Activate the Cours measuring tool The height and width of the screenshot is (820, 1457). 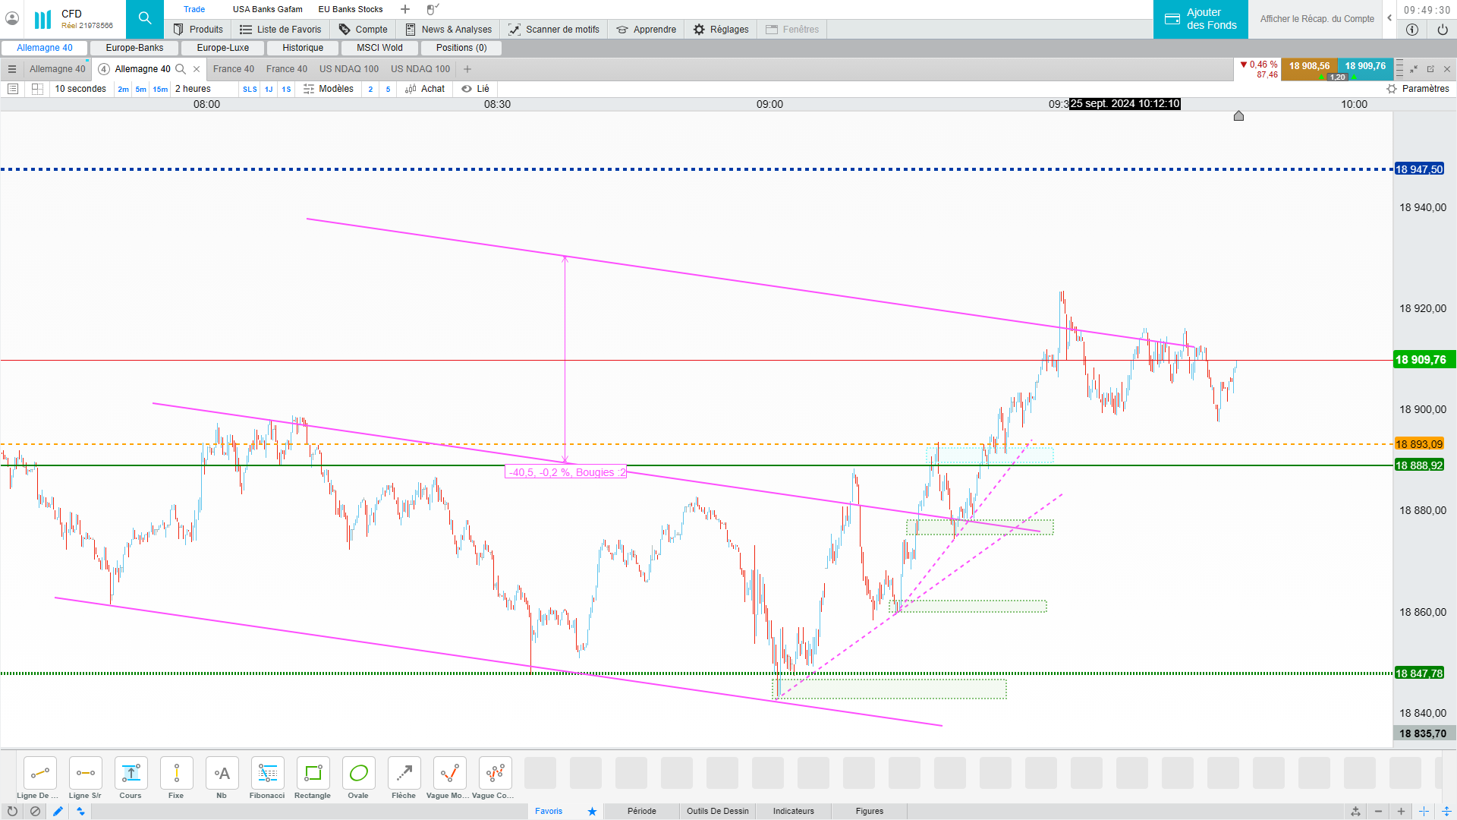[131, 774]
